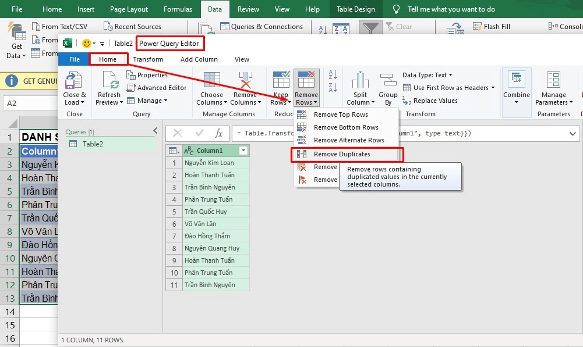The width and height of the screenshot is (583, 347).
Task: Expand the formula bar chevron
Action: [573, 134]
